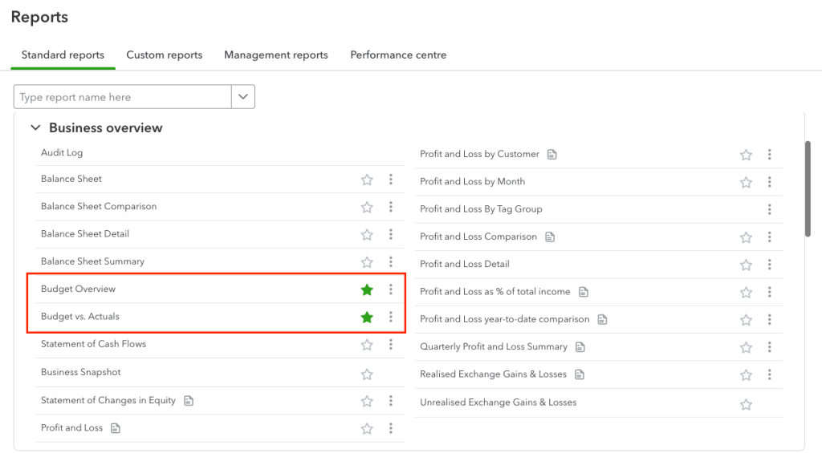
Task: Open the Budget vs. Actuals report
Action: tap(80, 317)
